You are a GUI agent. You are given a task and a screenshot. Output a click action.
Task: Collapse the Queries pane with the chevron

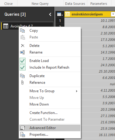(x=50, y=15)
